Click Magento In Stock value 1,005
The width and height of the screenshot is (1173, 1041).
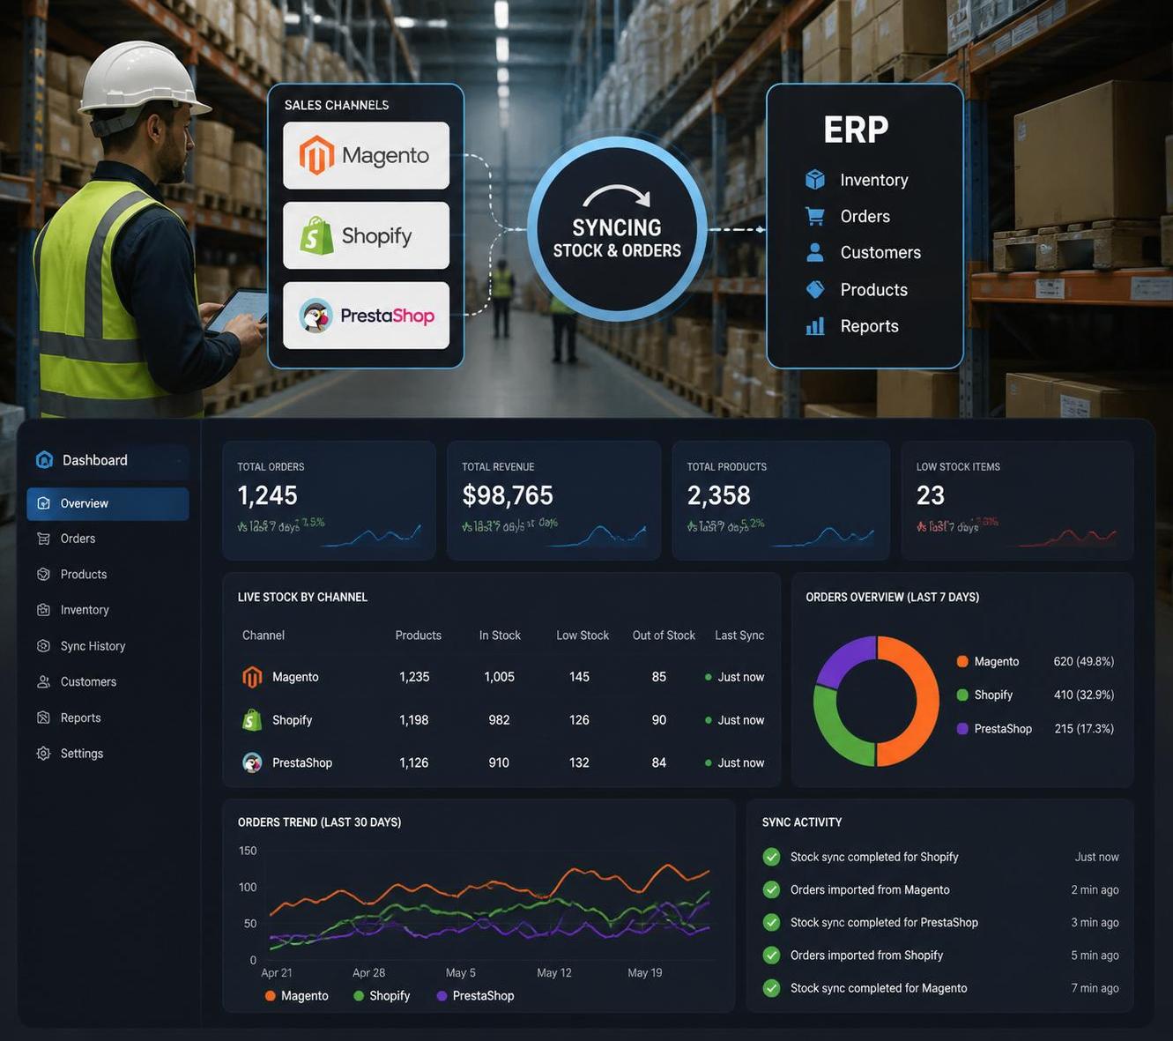(499, 677)
